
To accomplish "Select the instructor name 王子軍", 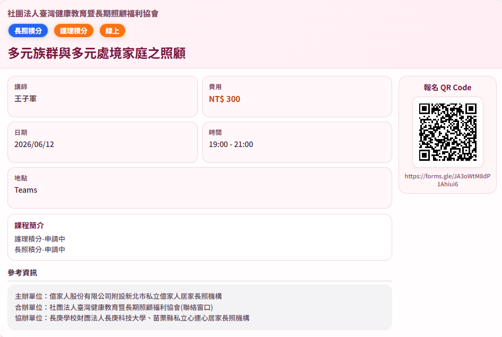I will (25, 99).
